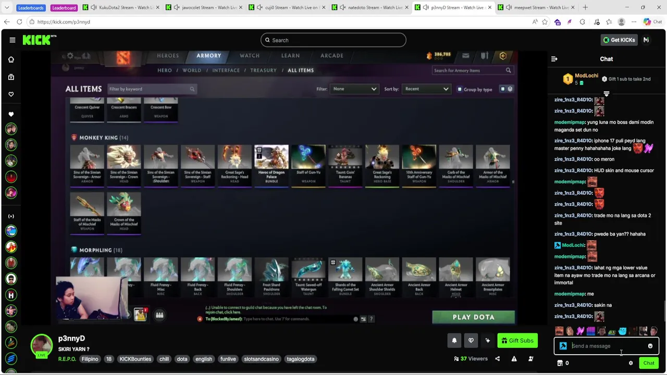This screenshot has height=375, width=667.
Task: Toggle the Group by type checkbox
Action: point(460,89)
